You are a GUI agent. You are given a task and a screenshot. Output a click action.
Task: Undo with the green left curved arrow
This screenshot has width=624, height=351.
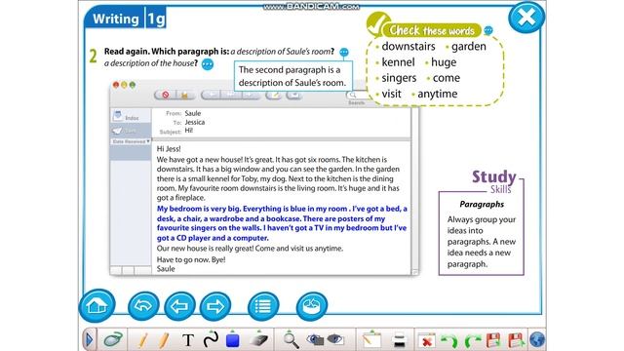(x=449, y=340)
